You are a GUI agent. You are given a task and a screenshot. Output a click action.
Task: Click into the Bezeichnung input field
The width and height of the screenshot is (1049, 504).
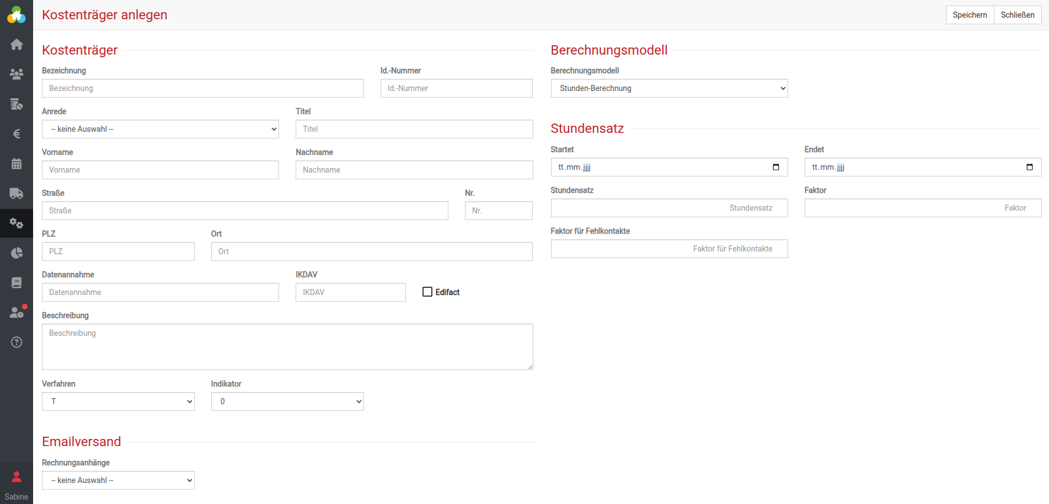coord(202,88)
